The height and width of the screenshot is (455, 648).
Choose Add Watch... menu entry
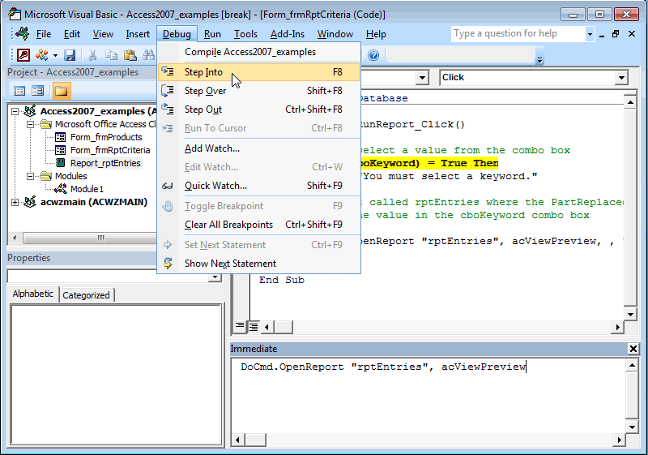(258, 148)
